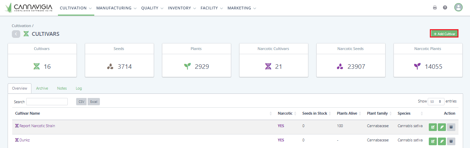Export the table with the CSV button

(x=81, y=102)
